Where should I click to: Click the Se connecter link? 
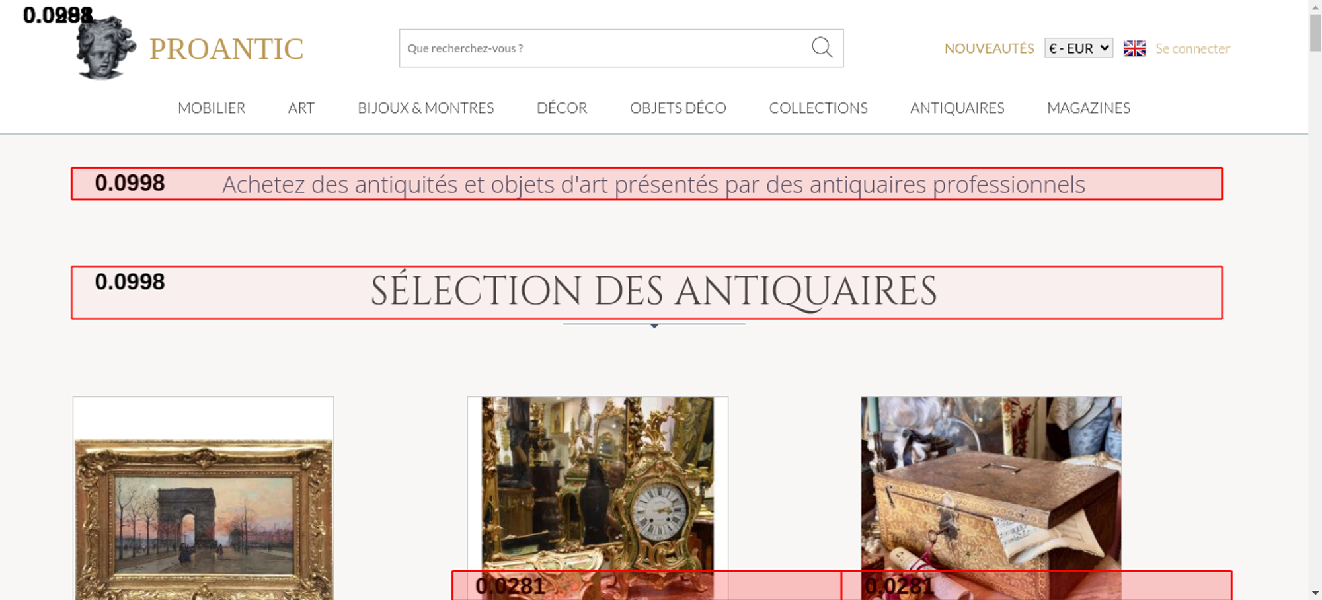coord(1192,48)
